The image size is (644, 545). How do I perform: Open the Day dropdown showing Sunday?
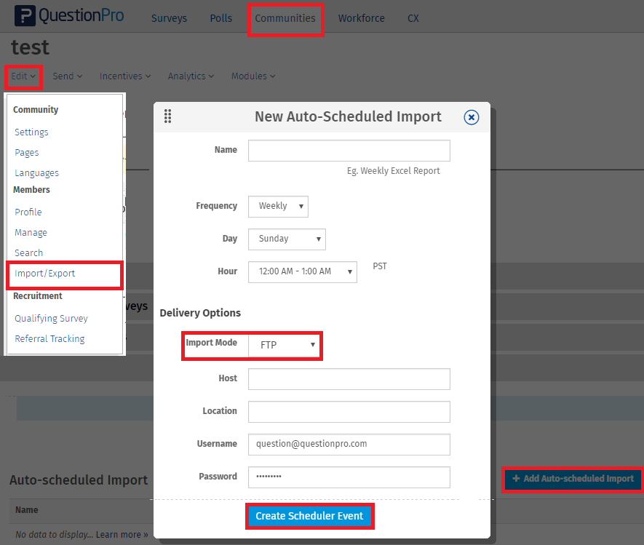point(287,239)
